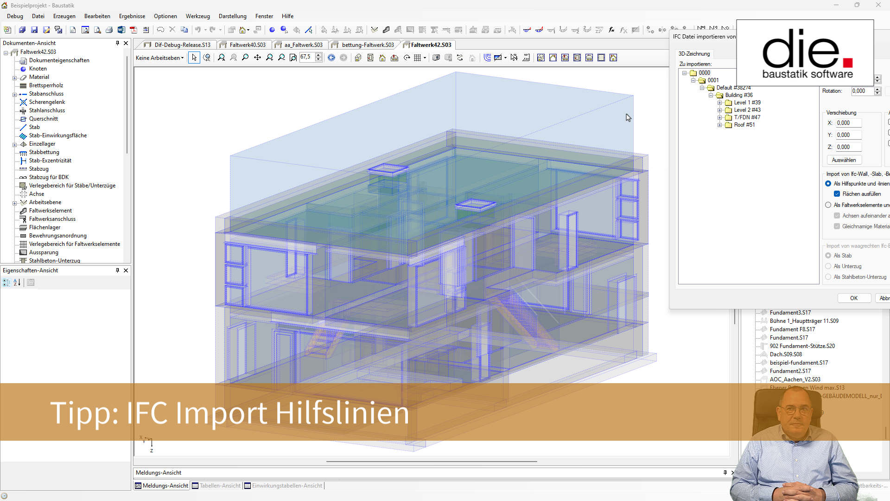
Task: Pin the Dokumenten-Ansicht panel
Action: click(x=117, y=43)
